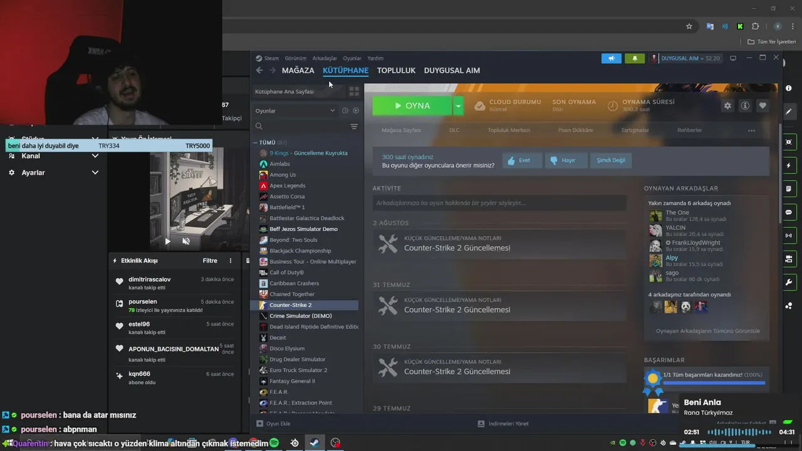Image resolution: width=802 pixels, height=451 pixels.
Task: Open Steam notifications bell icon
Action: (x=635, y=58)
